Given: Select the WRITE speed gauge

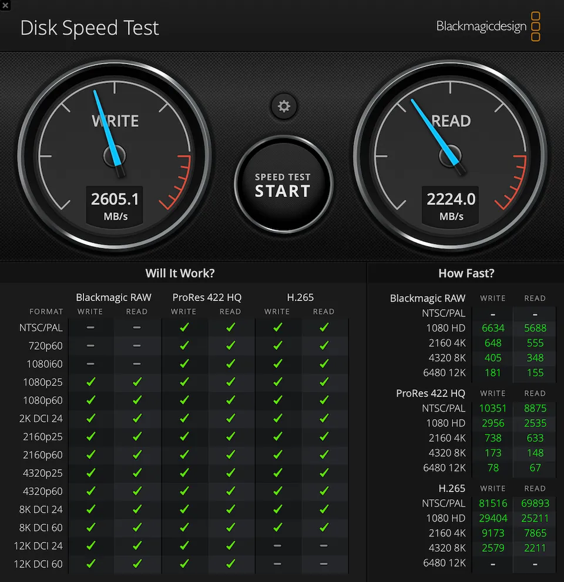Looking at the screenshot, I should pyautogui.click(x=115, y=159).
